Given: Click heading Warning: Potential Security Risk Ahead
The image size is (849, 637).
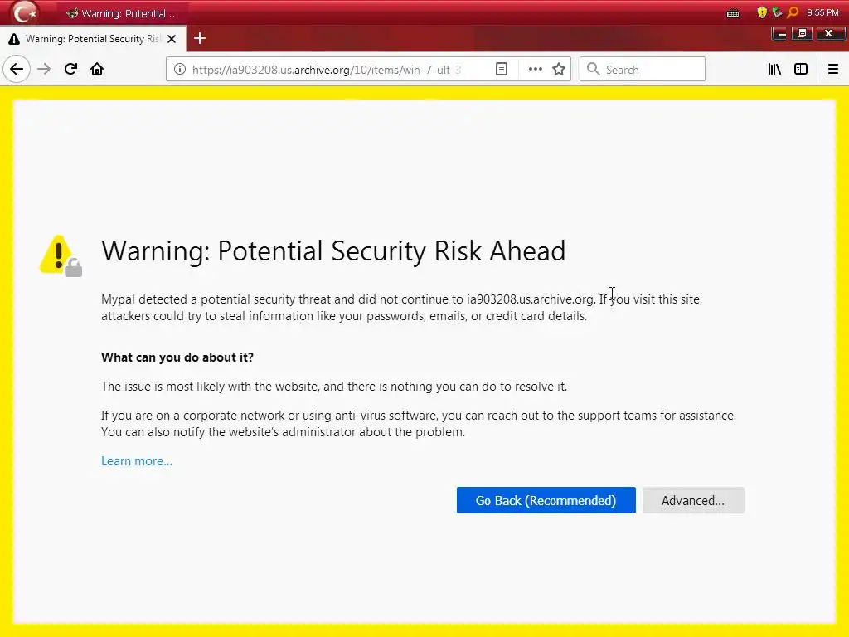Looking at the screenshot, I should [x=333, y=250].
